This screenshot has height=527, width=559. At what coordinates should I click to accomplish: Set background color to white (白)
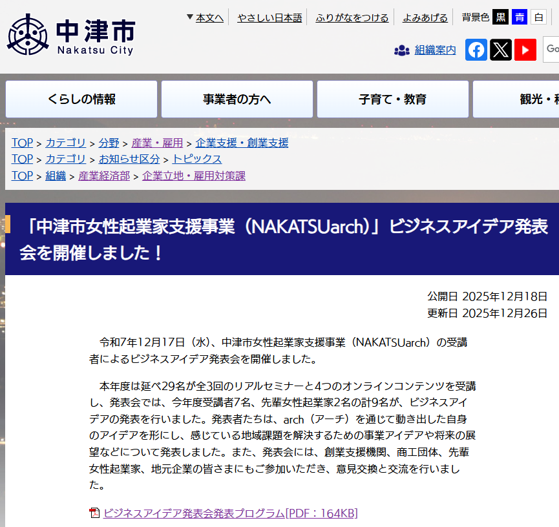[538, 17]
